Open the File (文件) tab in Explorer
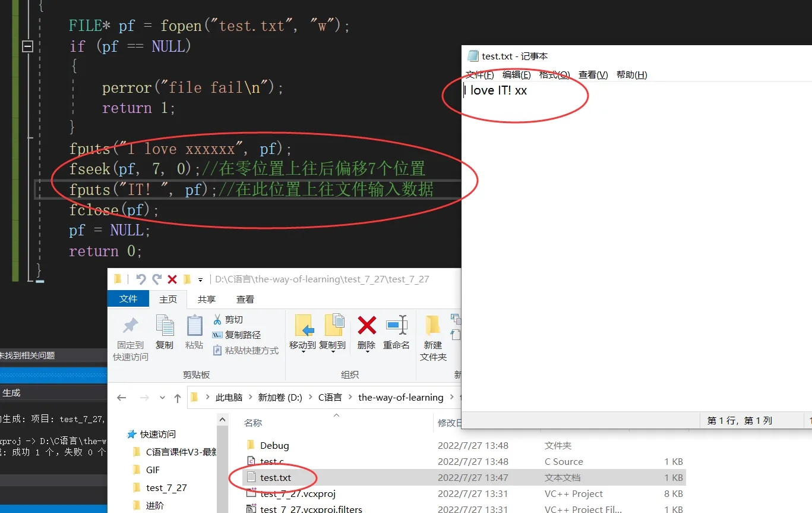812x513 pixels. (128, 299)
